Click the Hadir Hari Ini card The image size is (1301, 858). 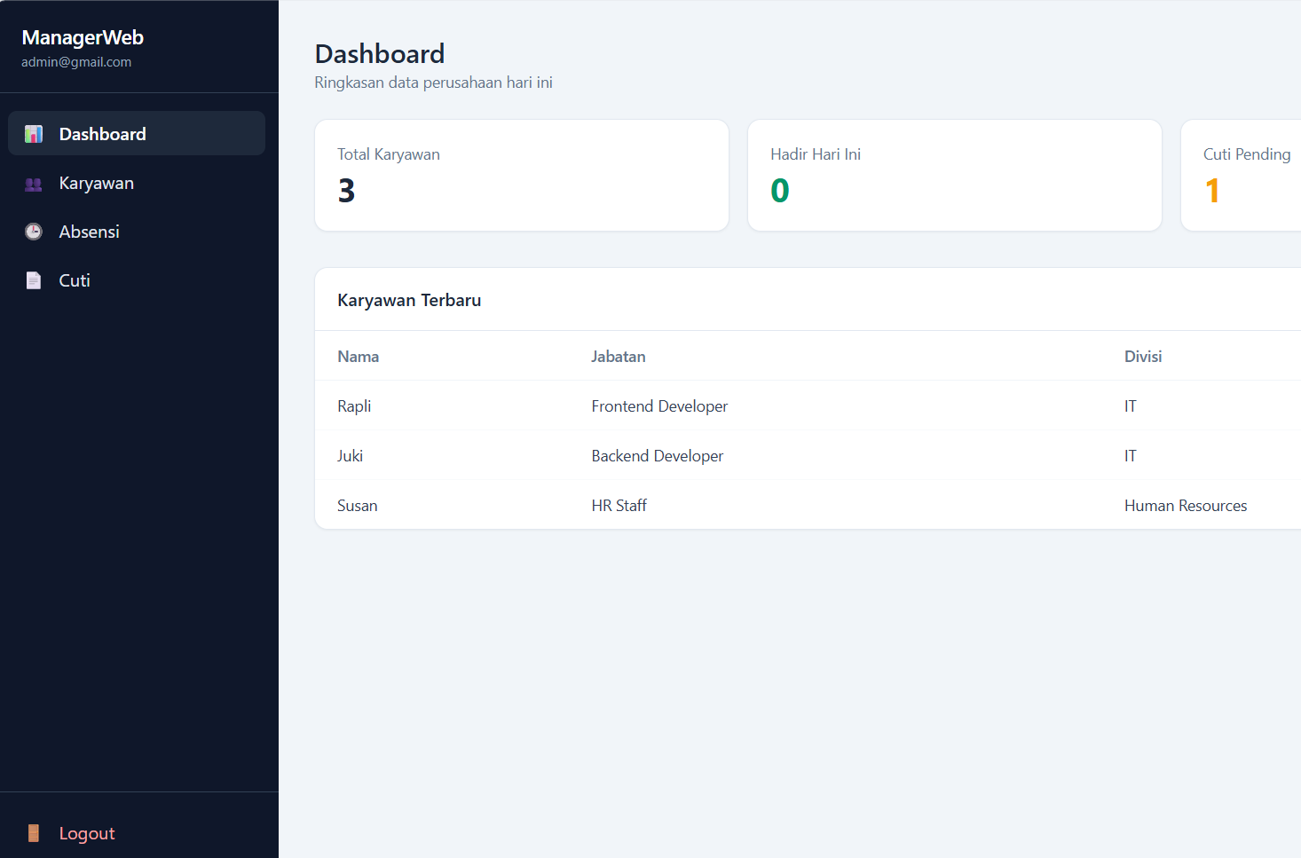[955, 175]
